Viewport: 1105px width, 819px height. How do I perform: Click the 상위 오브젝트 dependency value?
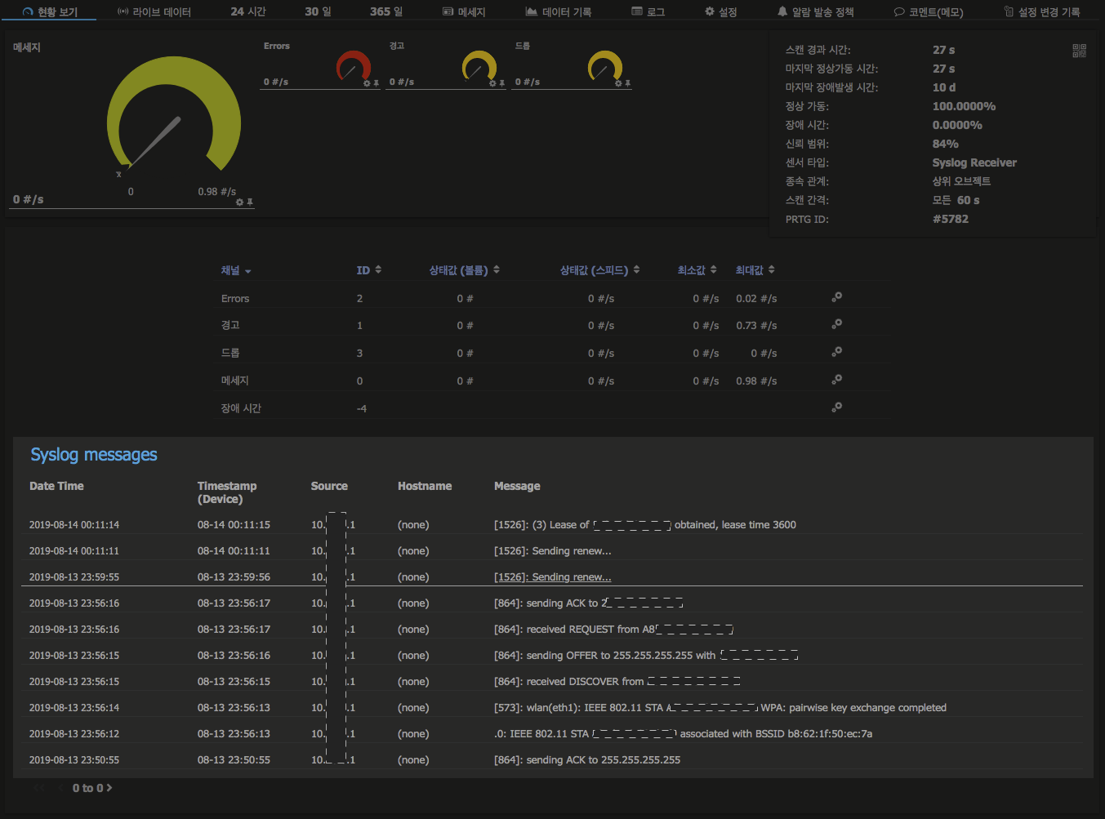click(x=961, y=181)
